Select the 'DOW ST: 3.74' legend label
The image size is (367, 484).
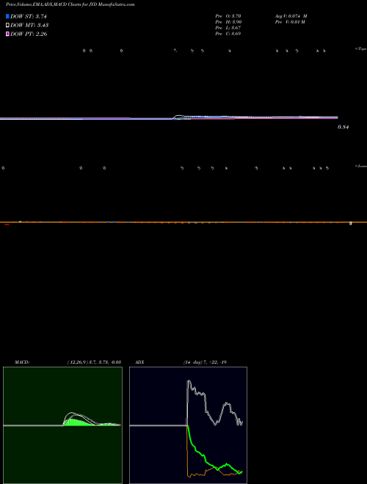(x=29, y=16)
